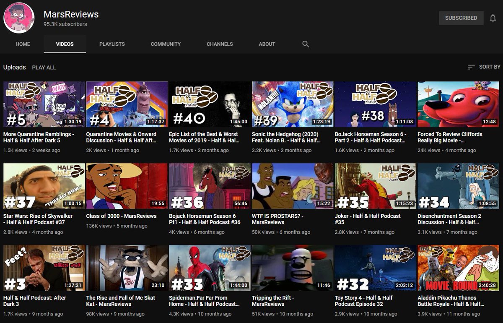Click the Play All link
This screenshot has height=323, width=503.
(x=44, y=67)
